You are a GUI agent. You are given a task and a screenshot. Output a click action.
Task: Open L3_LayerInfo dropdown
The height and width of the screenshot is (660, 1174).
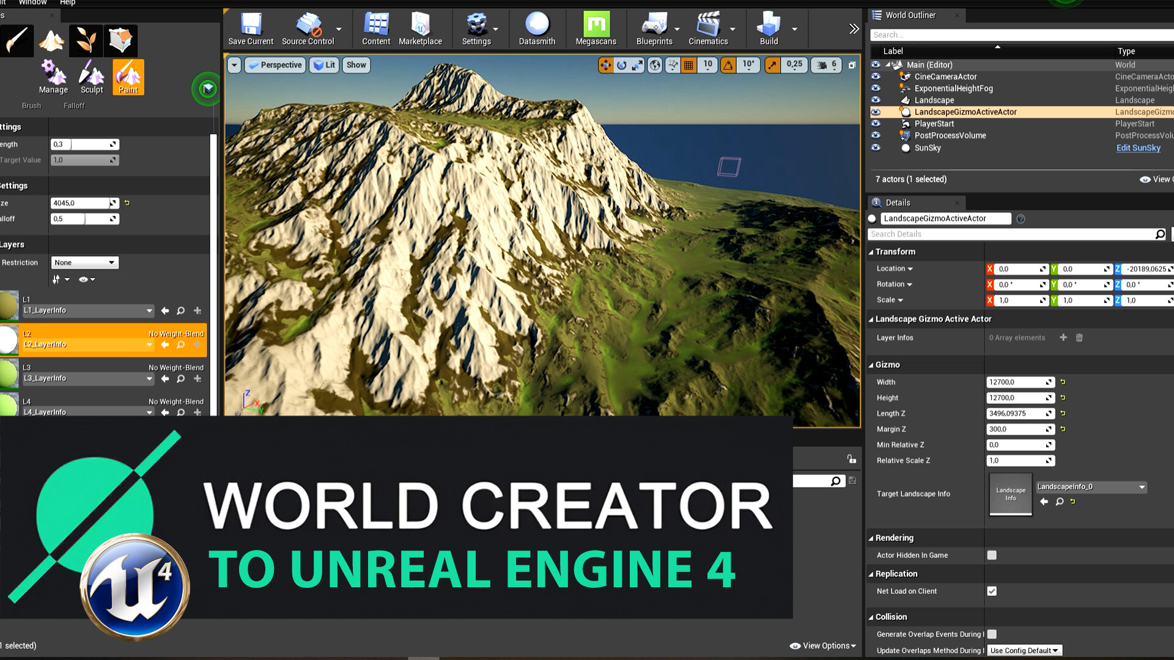point(87,378)
